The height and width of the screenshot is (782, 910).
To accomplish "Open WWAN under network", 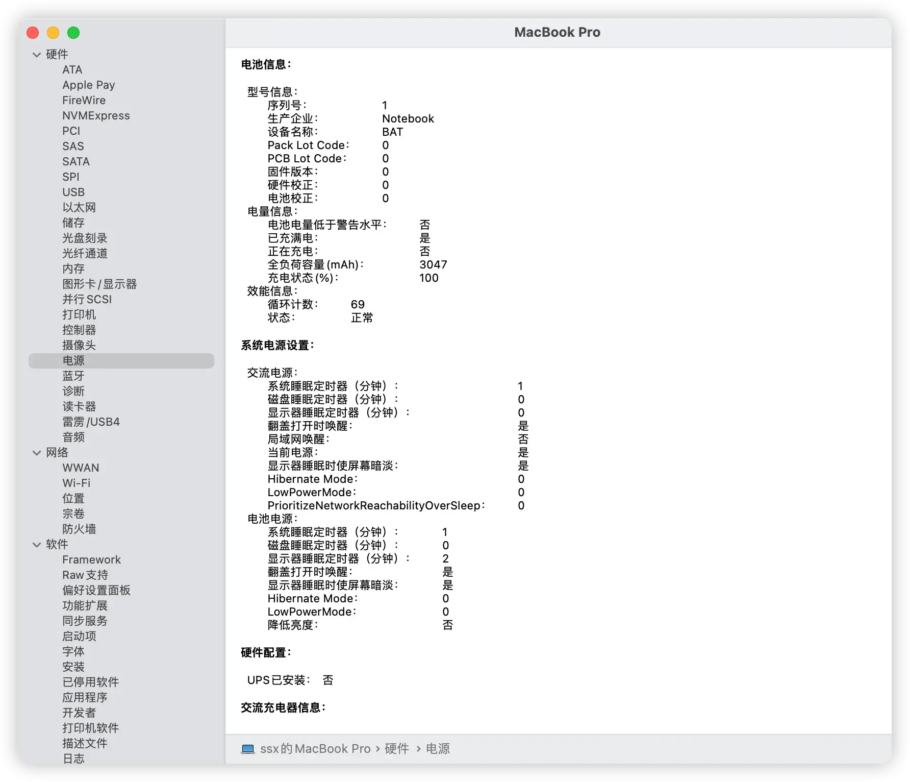I will 81,468.
